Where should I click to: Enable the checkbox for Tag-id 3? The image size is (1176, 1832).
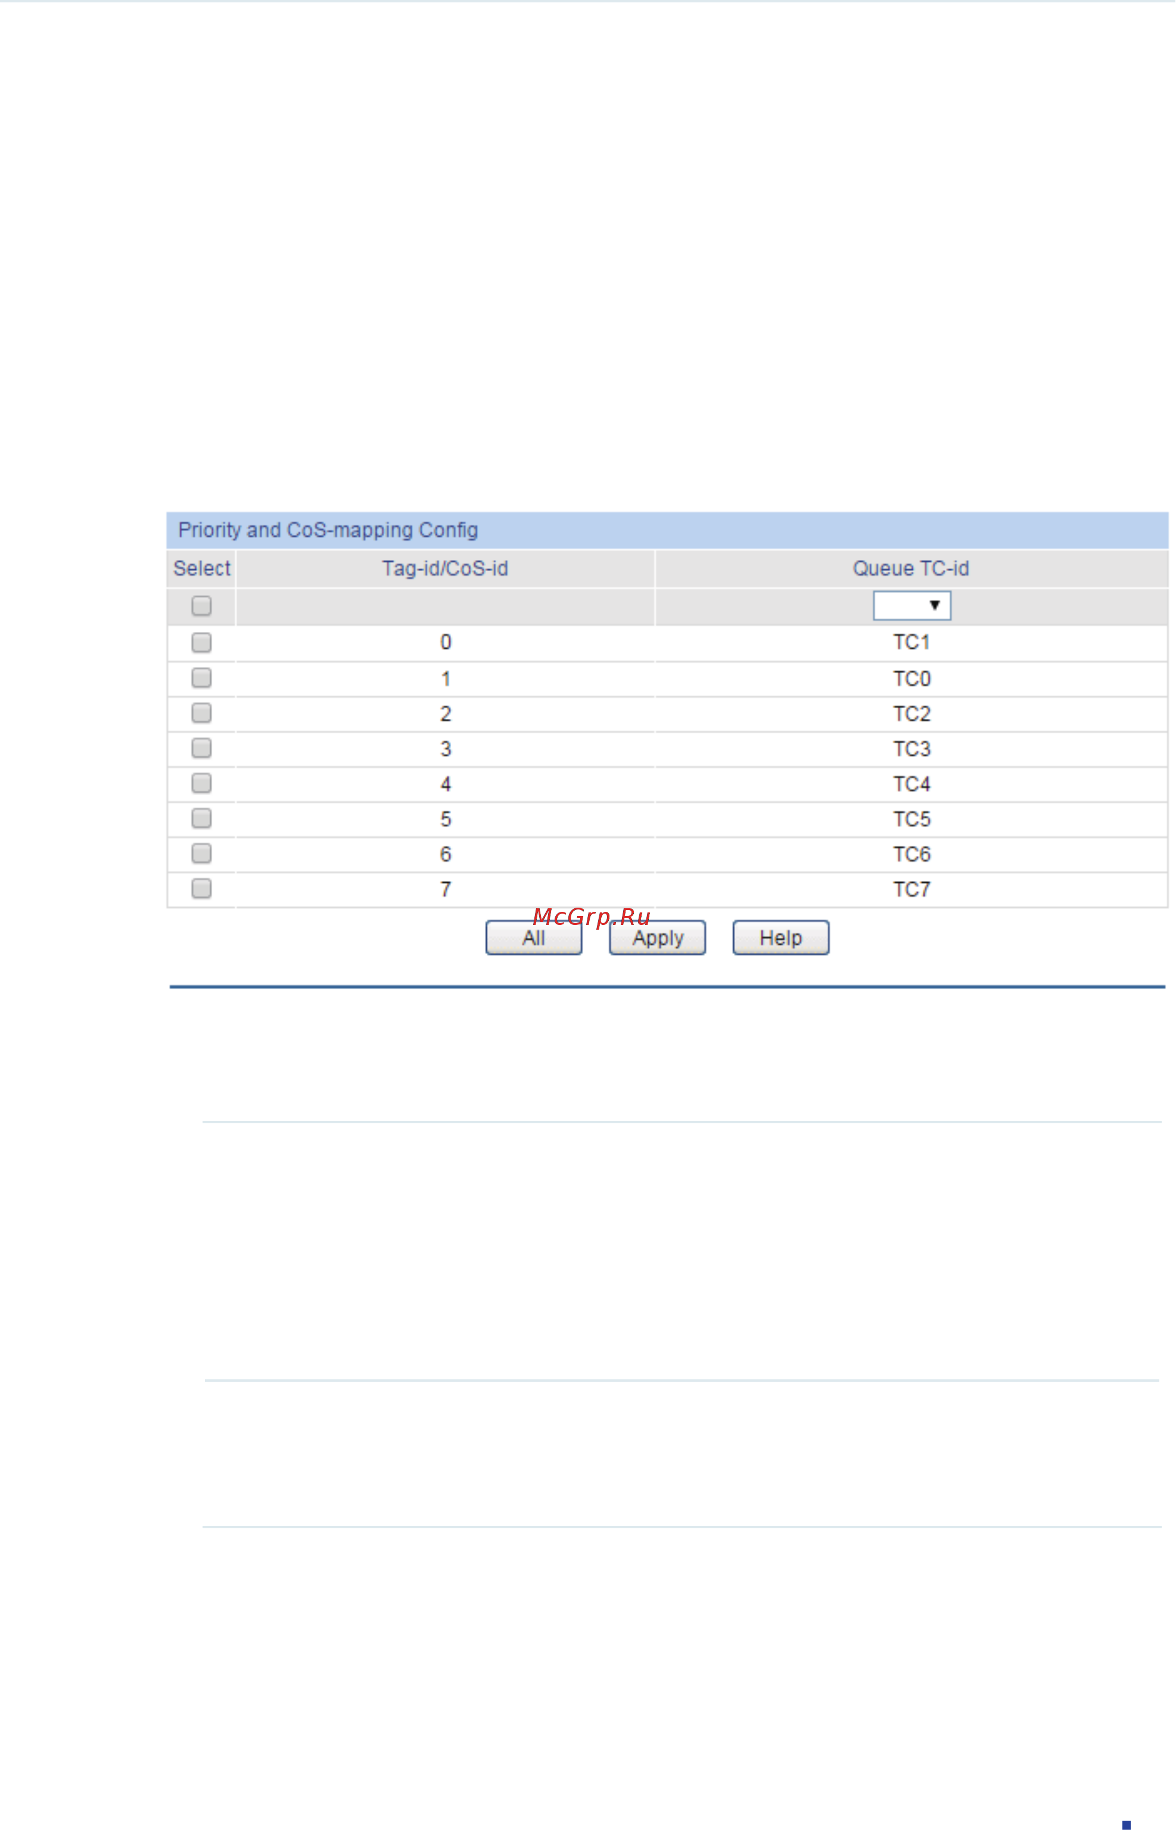tap(201, 748)
